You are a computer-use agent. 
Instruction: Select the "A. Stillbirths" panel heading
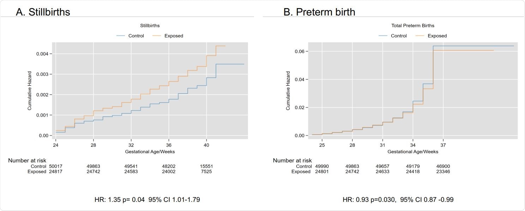point(43,12)
